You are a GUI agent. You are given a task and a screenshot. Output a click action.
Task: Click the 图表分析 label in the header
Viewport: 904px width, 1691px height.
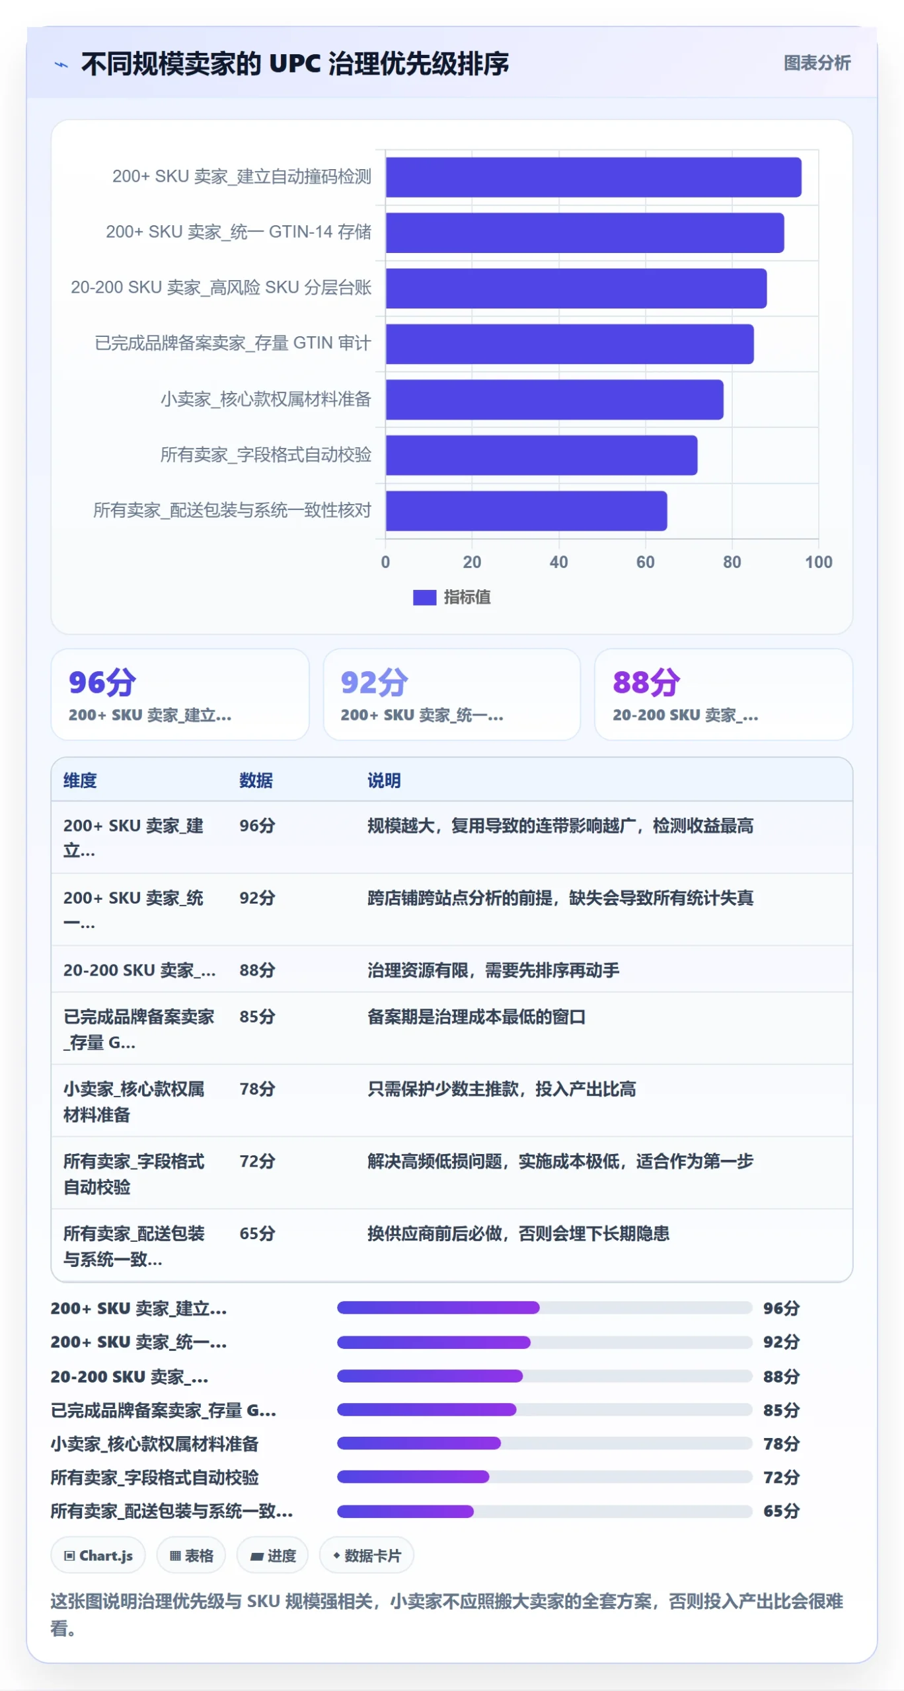click(817, 63)
